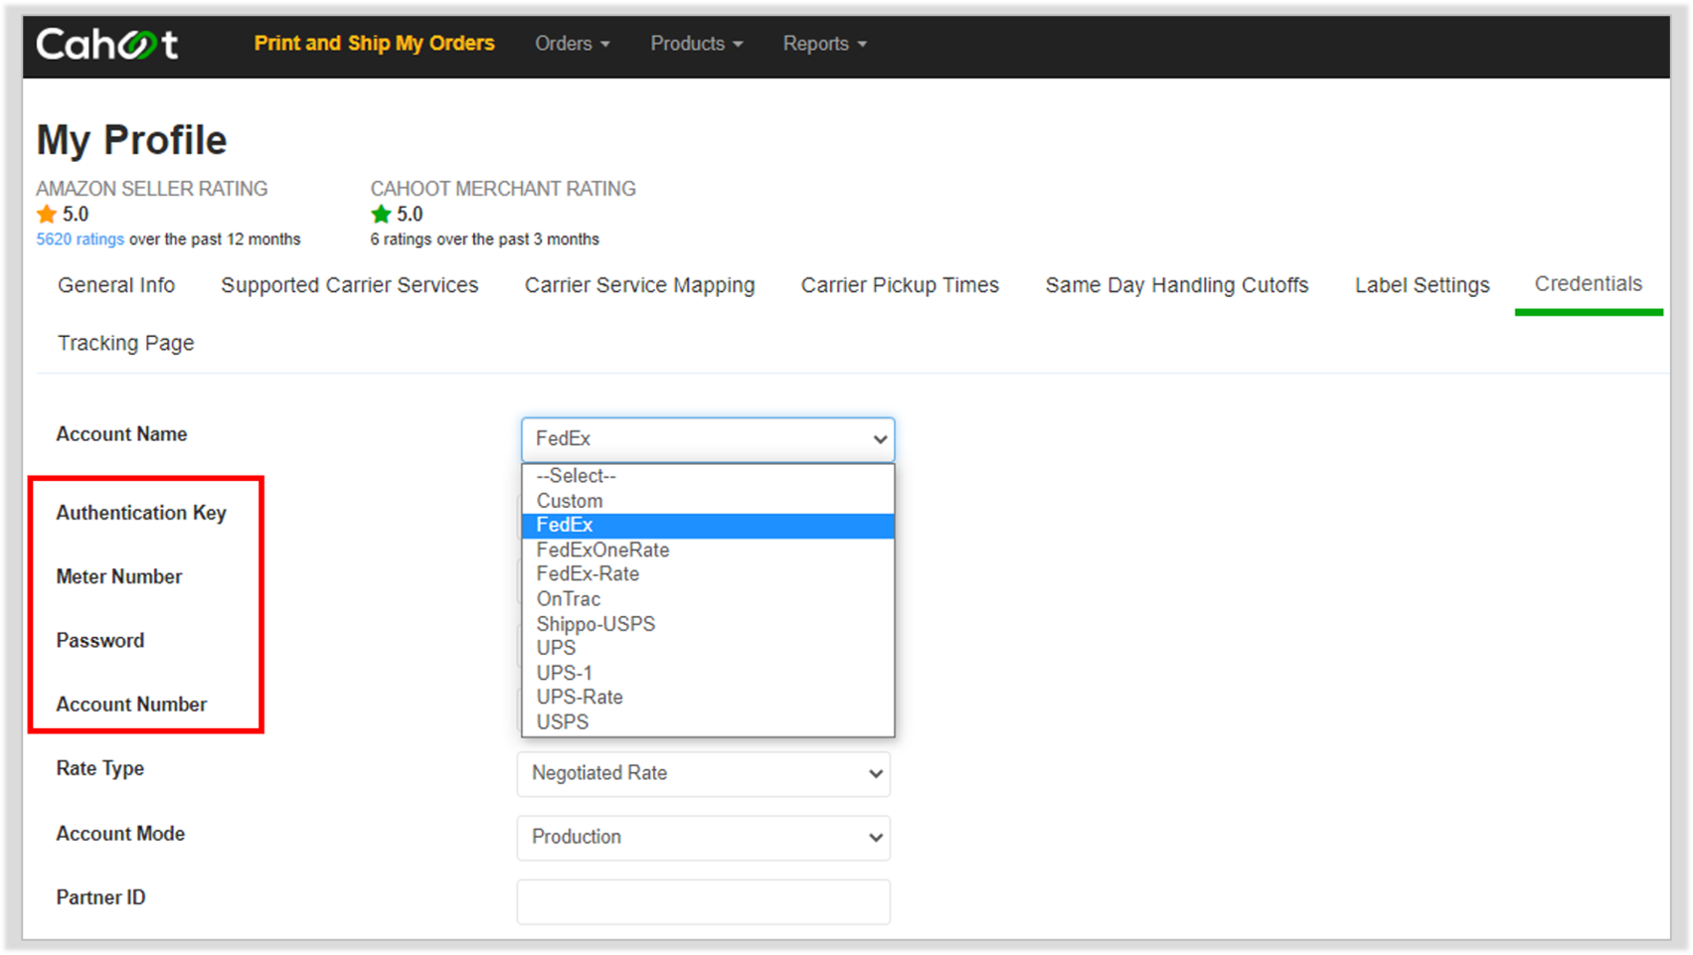Open the Tracking Page tab
Viewport: 1693px width, 955px height.
click(126, 343)
